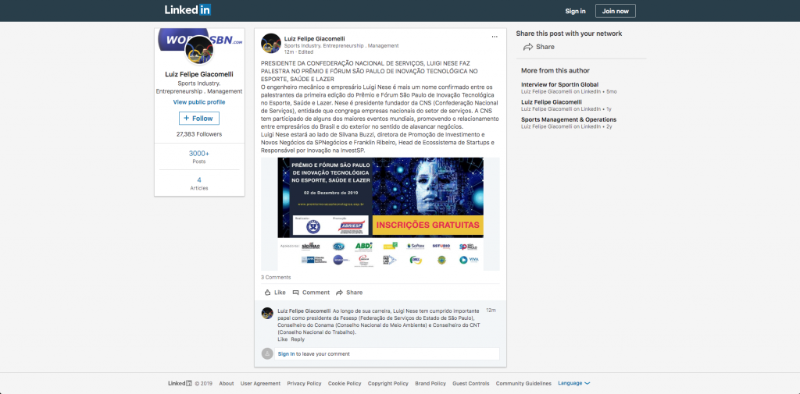Open the 4 Articles link

pos(199,183)
